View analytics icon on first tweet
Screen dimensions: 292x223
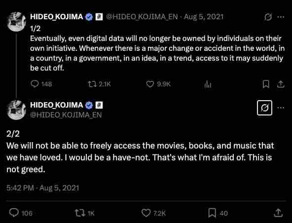tap(208, 84)
